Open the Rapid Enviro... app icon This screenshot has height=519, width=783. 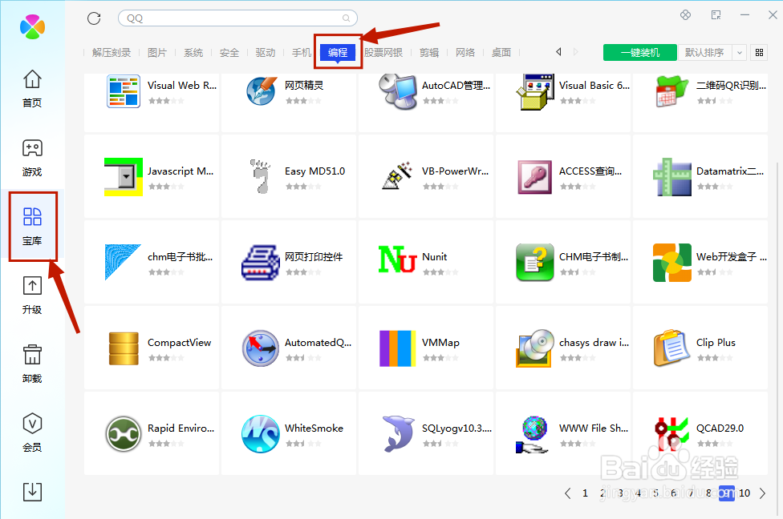124,434
